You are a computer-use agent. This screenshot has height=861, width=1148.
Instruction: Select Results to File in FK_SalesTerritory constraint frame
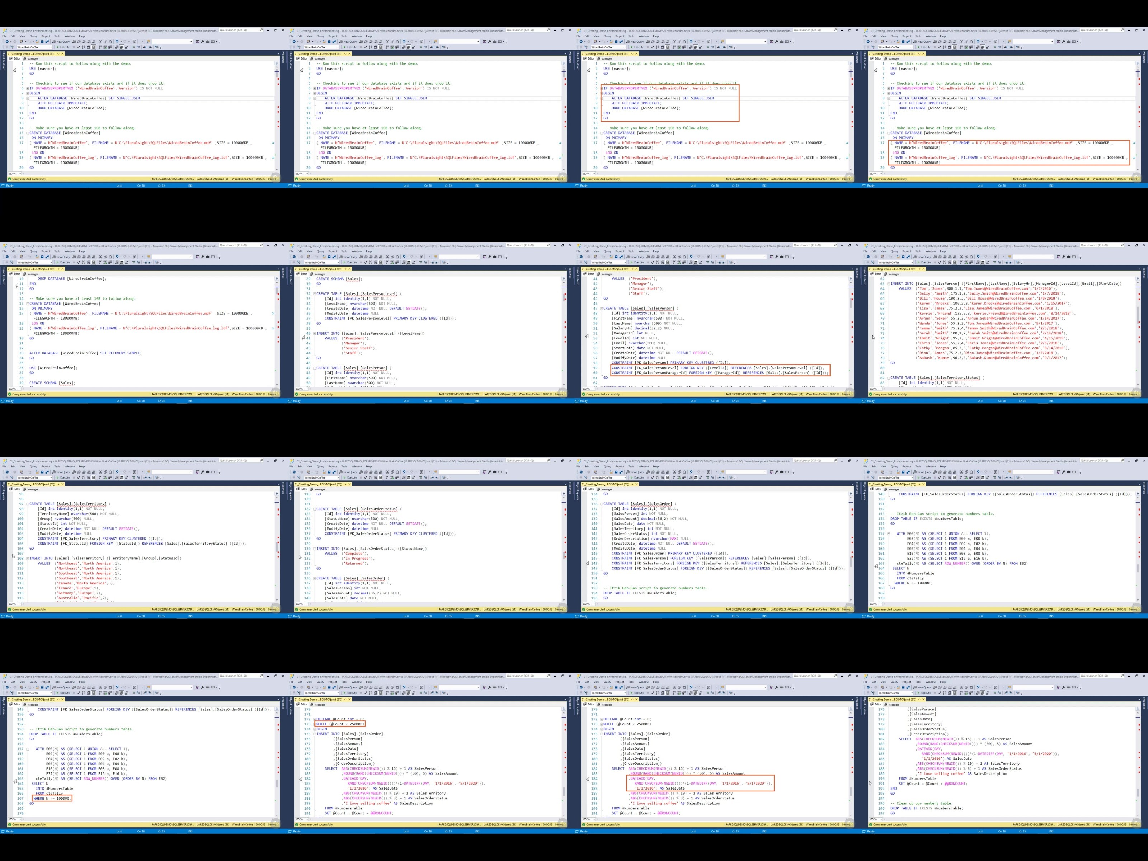pos(701,478)
